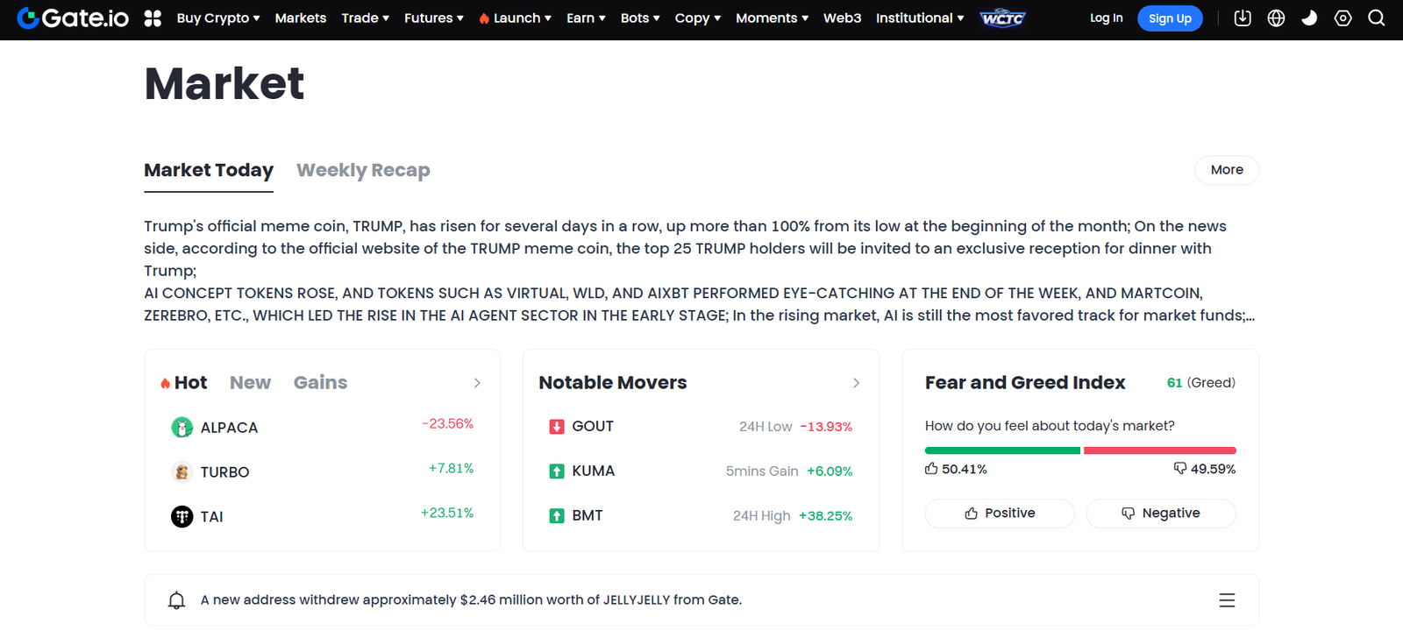Screen dimensions: 1403x638
Task: Click the 61 (Greed) index value
Action: pyautogui.click(x=1201, y=383)
